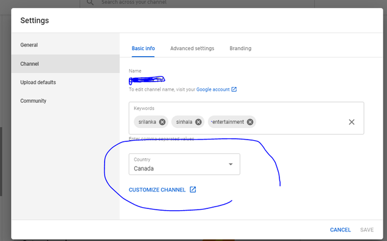
Task: Click the Name field label
Action: click(x=135, y=71)
